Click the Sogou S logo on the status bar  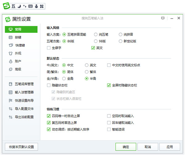click(6, 6)
